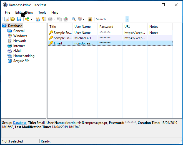Open the Add Entry dropdown arrow
183x145 pixels.
tap(31, 19)
